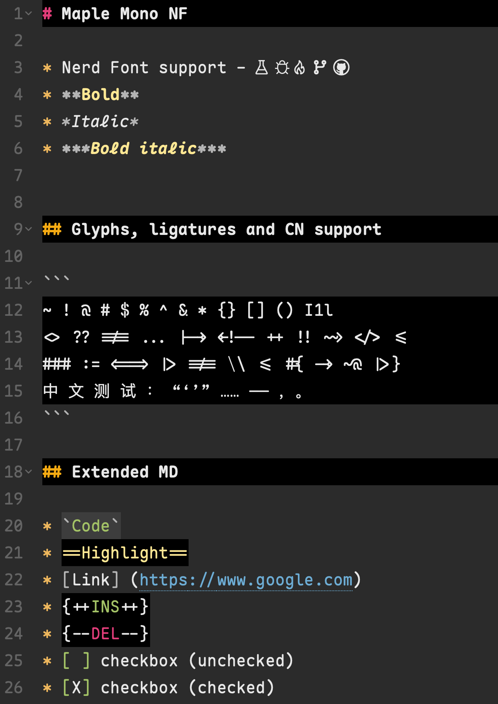Collapse the Maple Mono NF heading fold

pyautogui.click(x=28, y=13)
